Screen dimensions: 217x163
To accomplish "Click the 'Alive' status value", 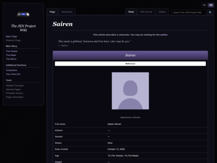I will coord(110,143).
